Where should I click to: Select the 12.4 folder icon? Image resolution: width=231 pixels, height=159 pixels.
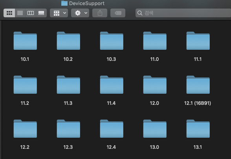coord(112,129)
